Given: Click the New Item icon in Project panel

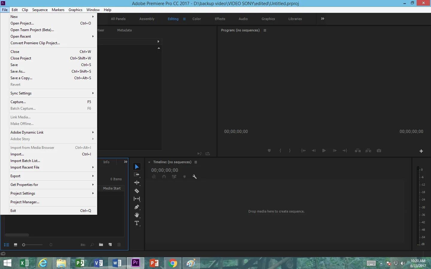Looking at the screenshot, I should pos(110,244).
